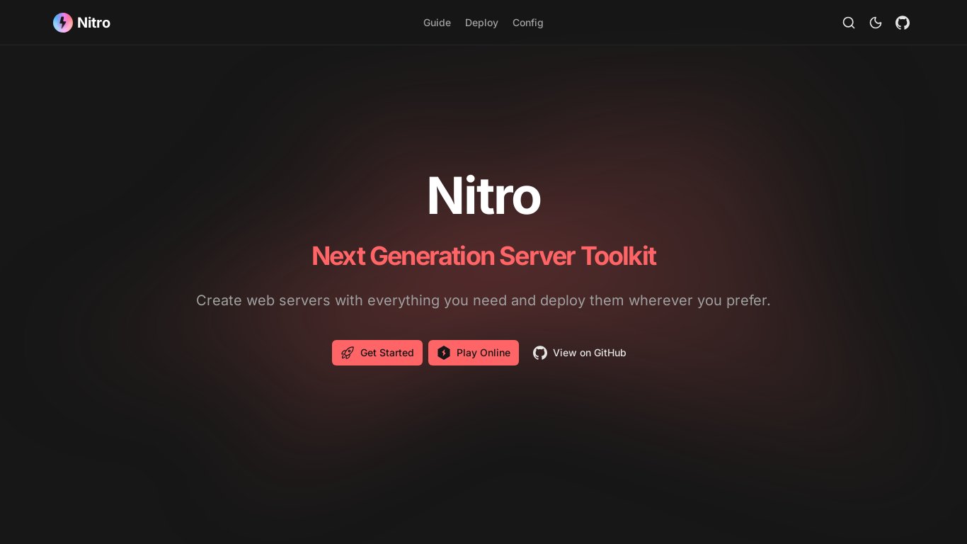Click the rocket icon on Get Started
Screen dimensions: 967x544
[347, 353]
